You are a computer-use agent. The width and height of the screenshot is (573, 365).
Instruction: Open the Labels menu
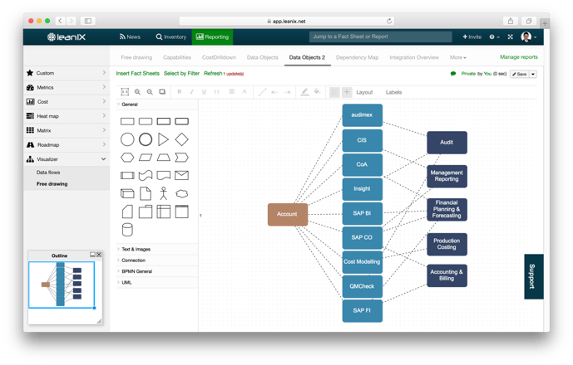click(x=393, y=92)
